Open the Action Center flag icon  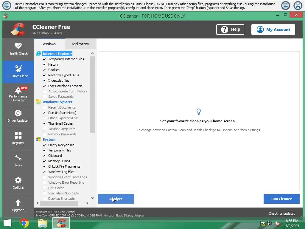pos(263,223)
